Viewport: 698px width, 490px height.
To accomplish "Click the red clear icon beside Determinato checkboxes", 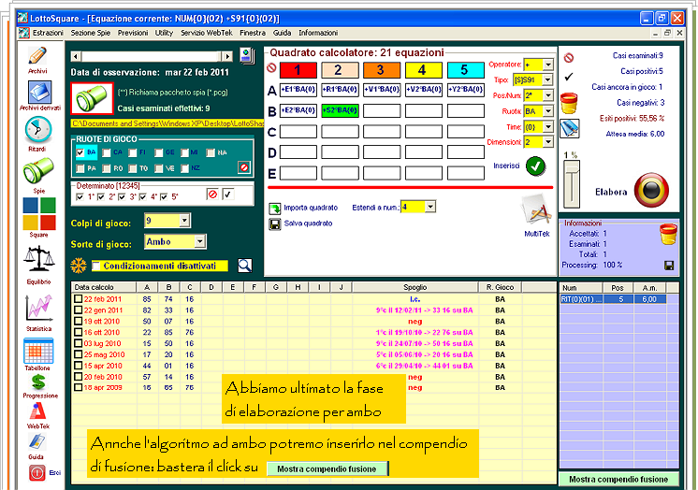I will (x=212, y=195).
